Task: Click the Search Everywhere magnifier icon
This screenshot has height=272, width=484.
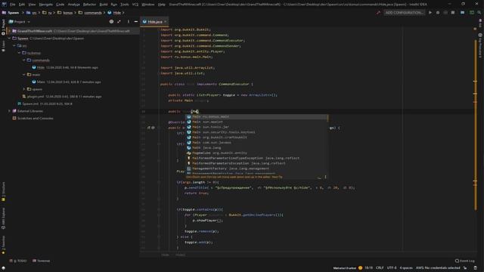Action: pyautogui.click(x=479, y=13)
